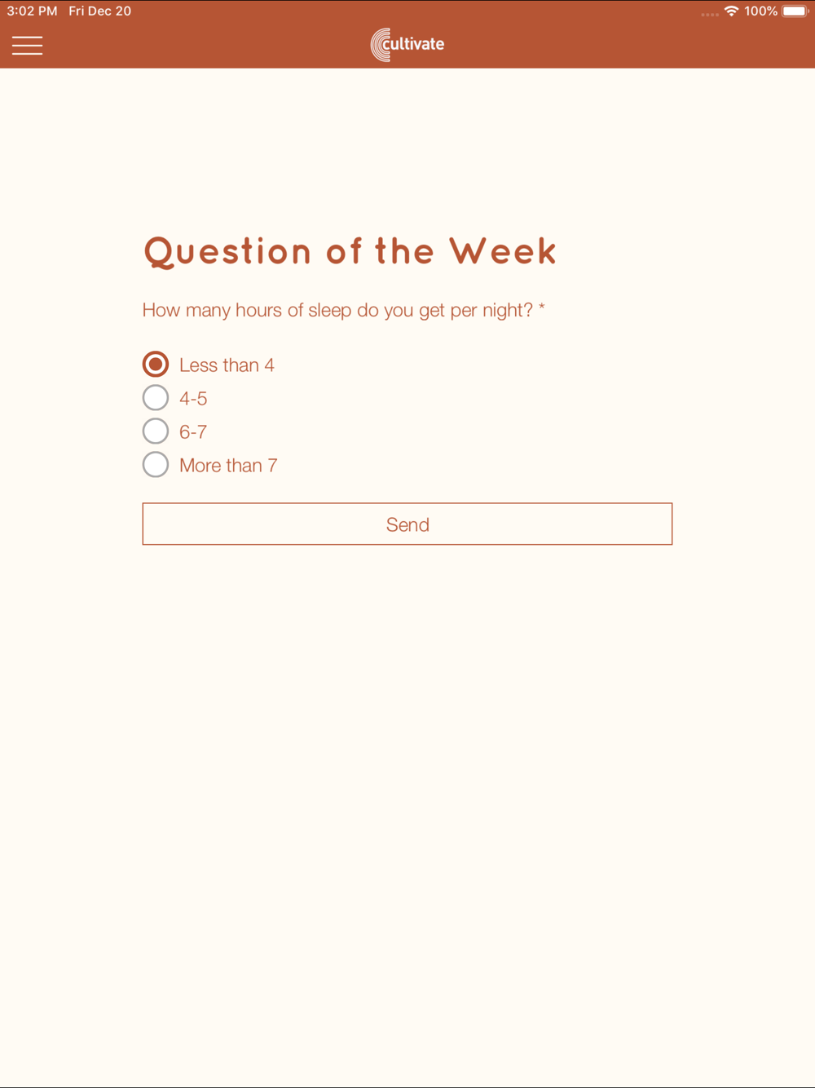815x1088 pixels.
Task: Click the '4-5' option label text
Action: click(x=193, y=399)
